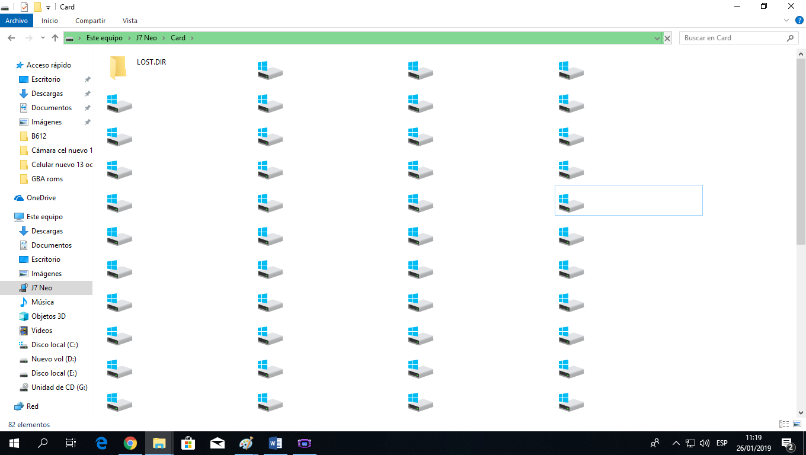Viewport: 806px width, 455px height.
Task: Open the volume control in system tray
Action: click(x=705, y=443)
